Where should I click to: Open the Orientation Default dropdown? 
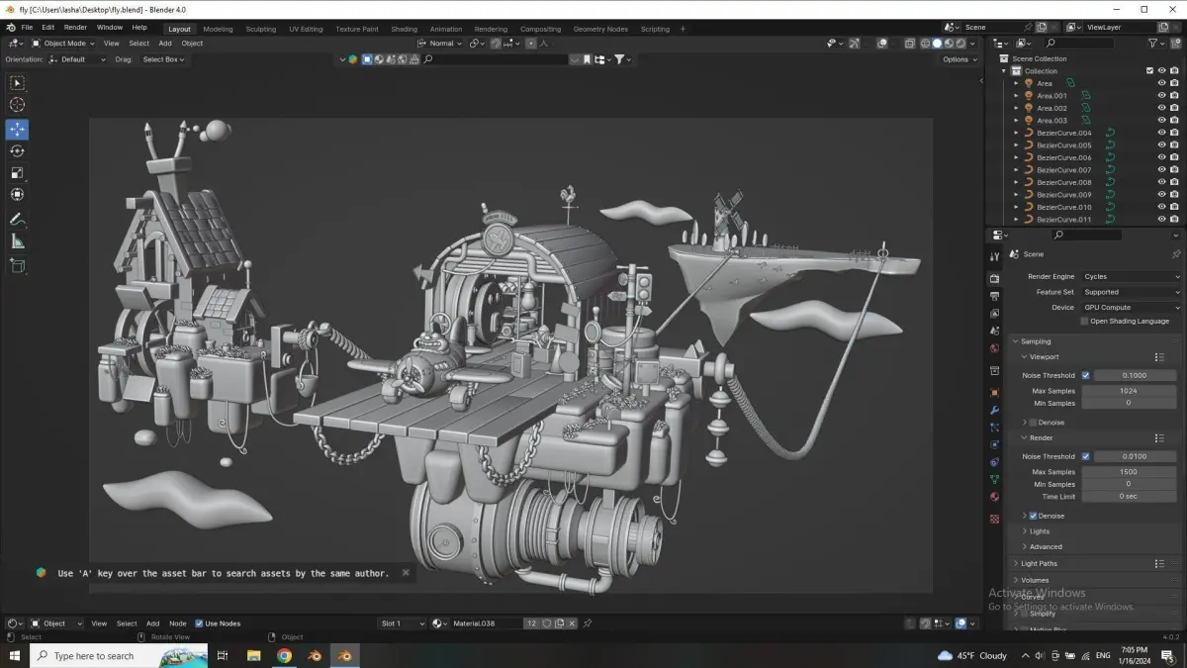pyautogui.click(x=78, y=59)
